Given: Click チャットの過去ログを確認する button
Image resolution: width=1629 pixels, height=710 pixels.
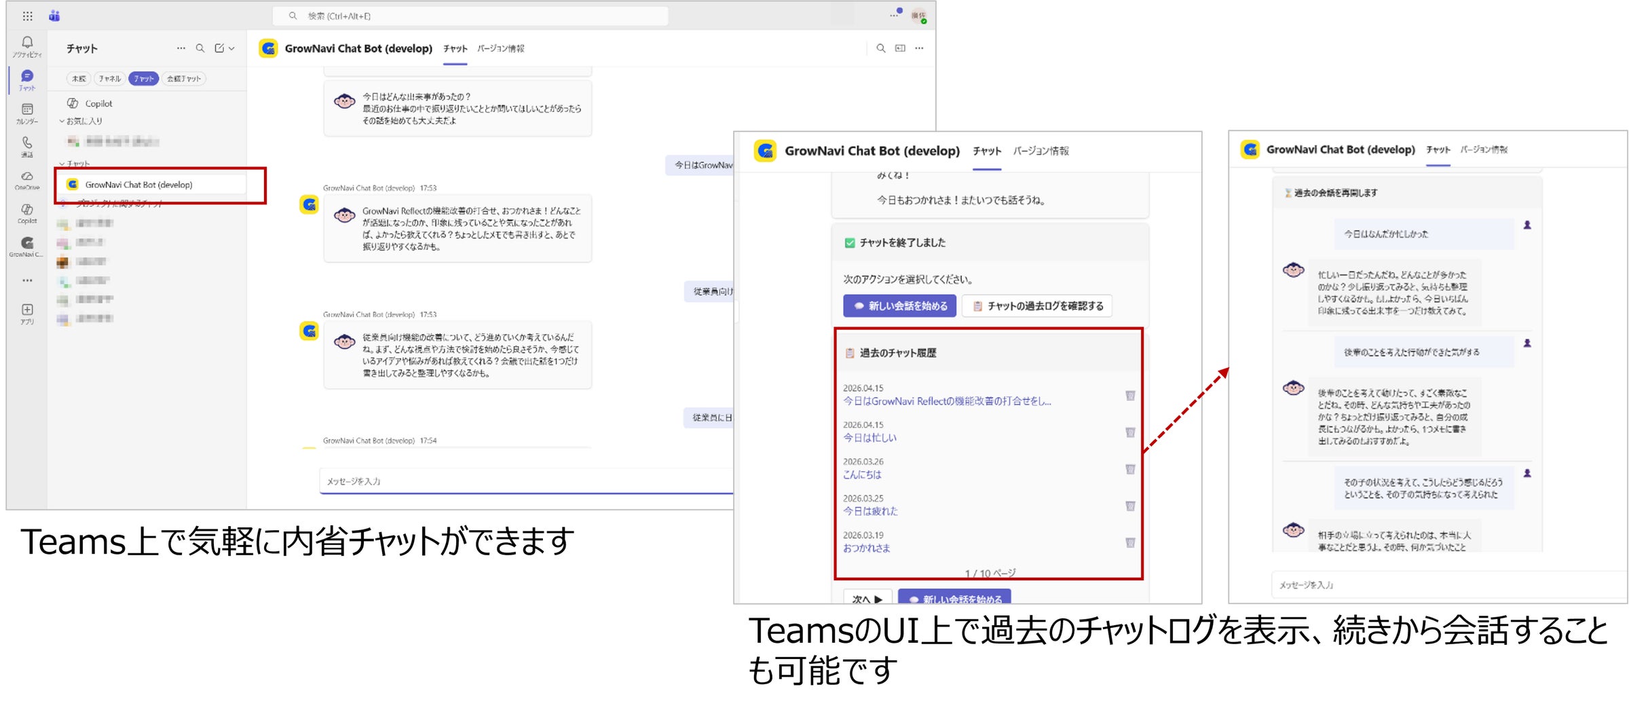Looking at the screenshot, I should point(1037,306).
